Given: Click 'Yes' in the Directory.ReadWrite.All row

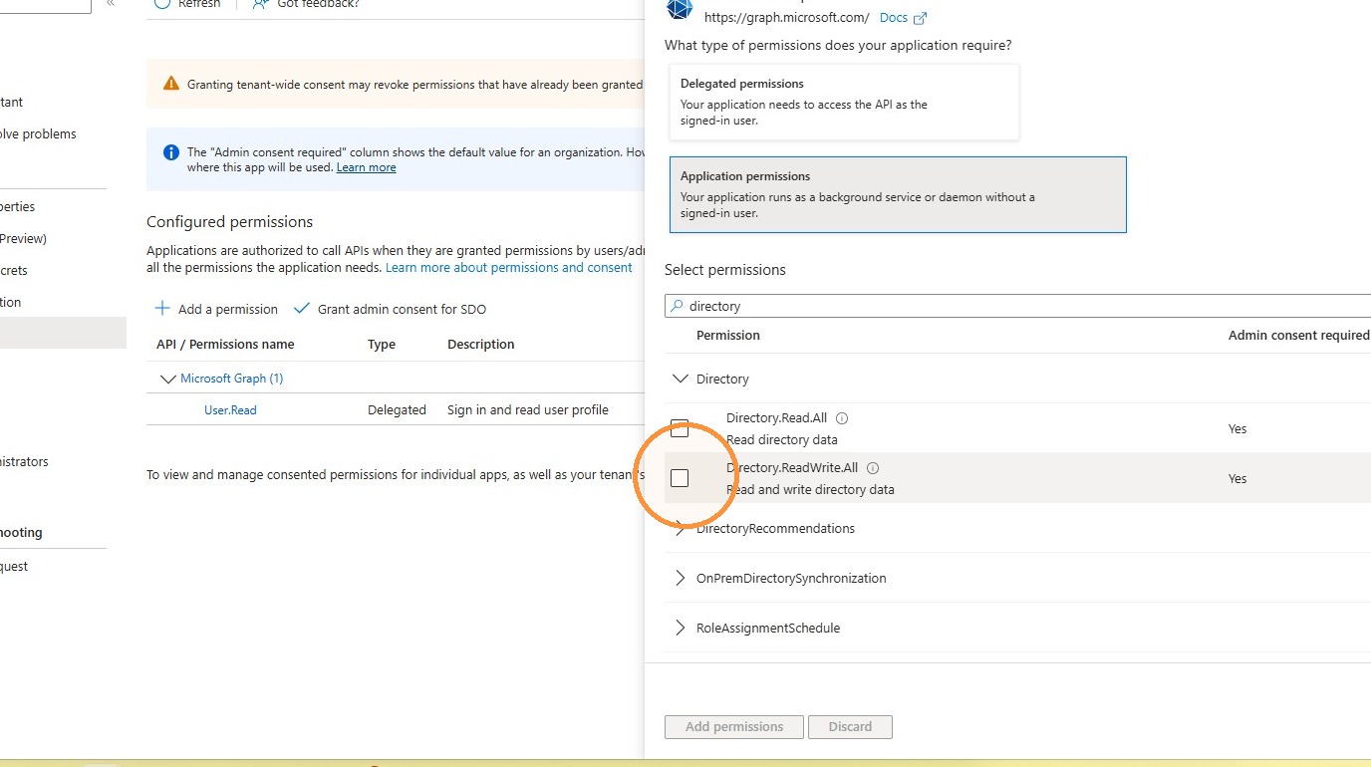Looking at the screenshot, I should (1237, 479).
